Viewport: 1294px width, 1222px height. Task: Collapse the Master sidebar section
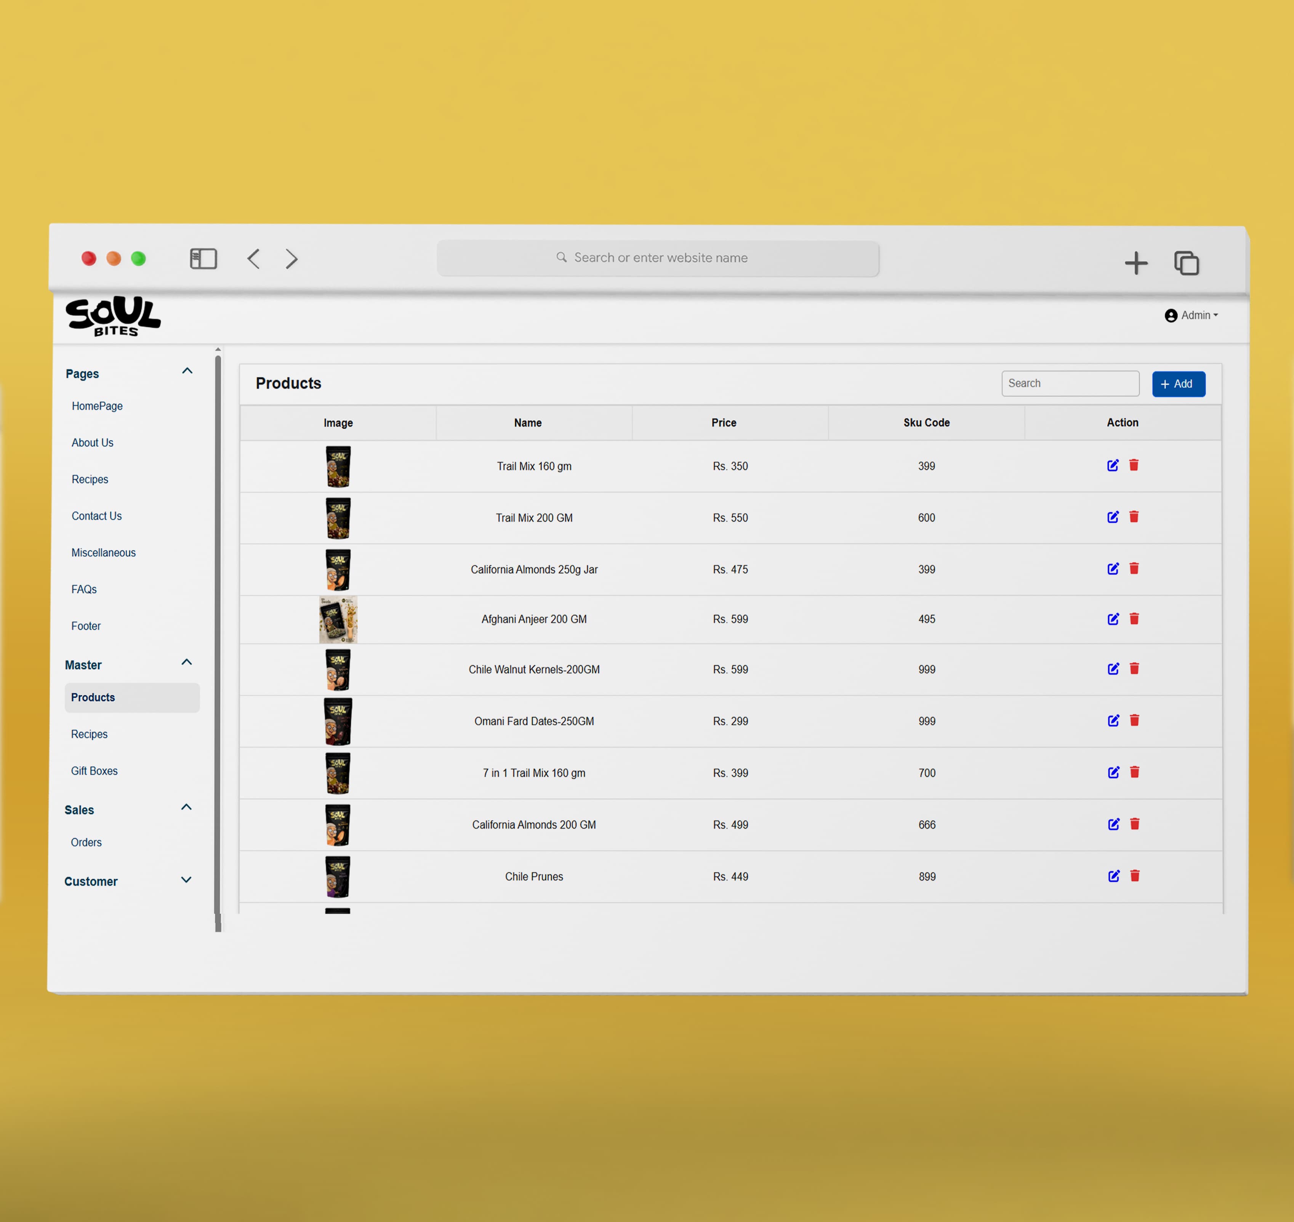[x=186, y=662]
